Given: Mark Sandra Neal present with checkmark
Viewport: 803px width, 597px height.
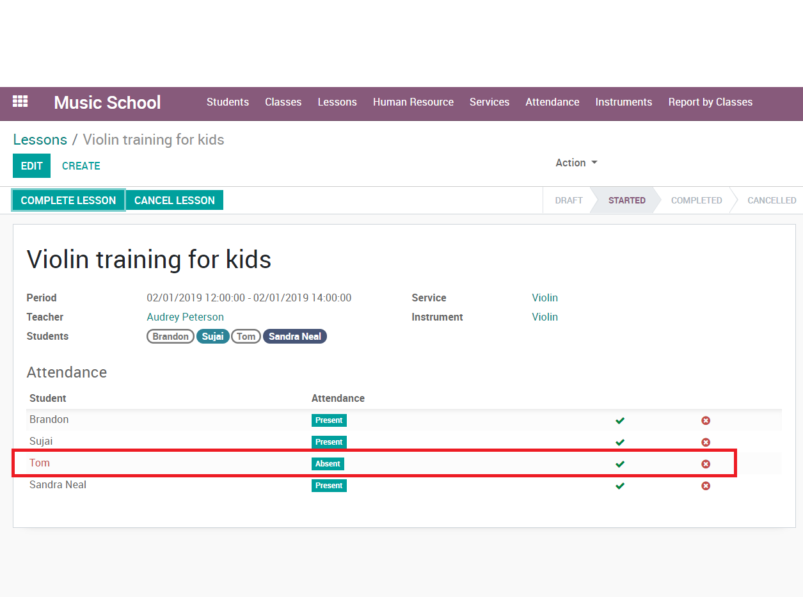Looking at the screenshot, I should [619, 486].
